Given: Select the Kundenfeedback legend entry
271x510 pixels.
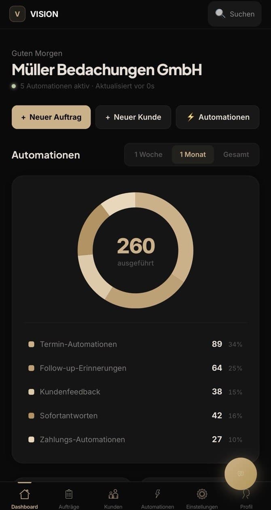Looking at the screenshot, I should [x=71, y=392].
